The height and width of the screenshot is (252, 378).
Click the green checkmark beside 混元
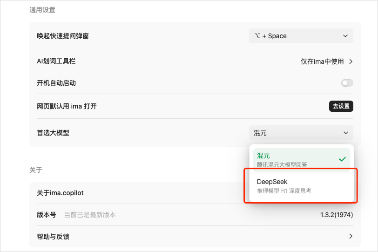click(342, 159)
